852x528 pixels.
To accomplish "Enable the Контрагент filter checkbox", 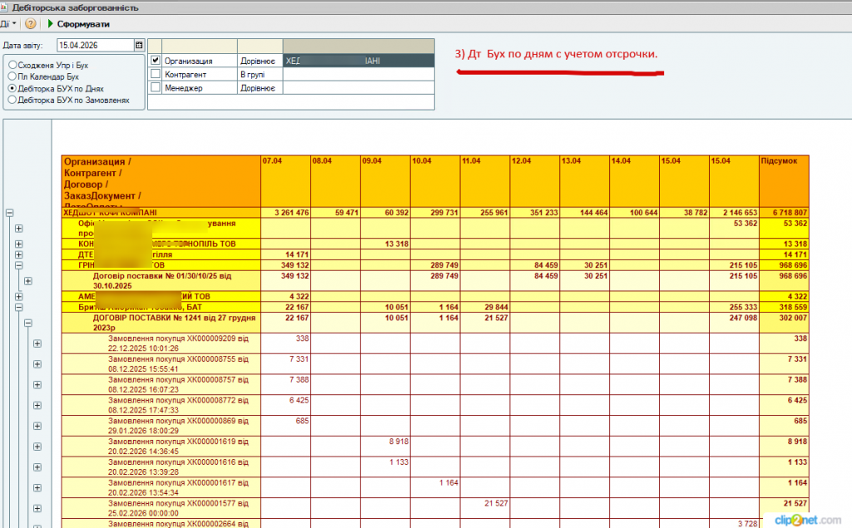I will tap(156, 74).
